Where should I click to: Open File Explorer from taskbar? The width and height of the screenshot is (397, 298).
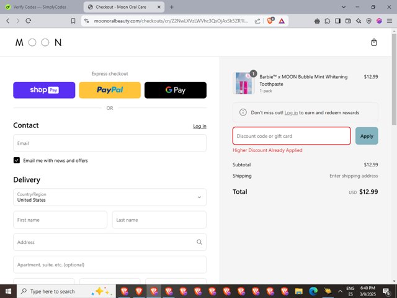point(298,291)
